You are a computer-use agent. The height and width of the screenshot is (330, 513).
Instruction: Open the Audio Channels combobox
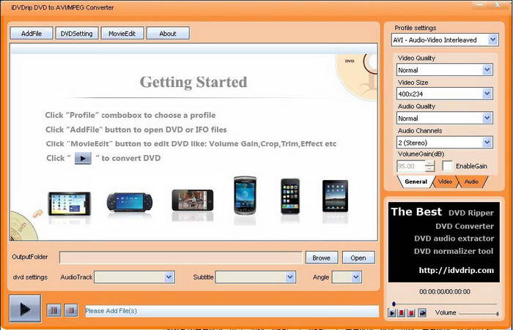point(445,143)
